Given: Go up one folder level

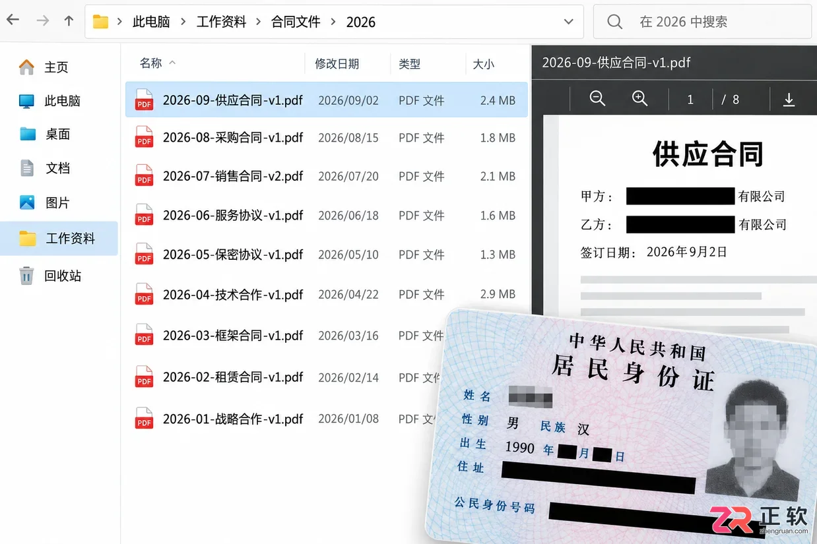Looking at the screenshot, I should pos(69,21).
